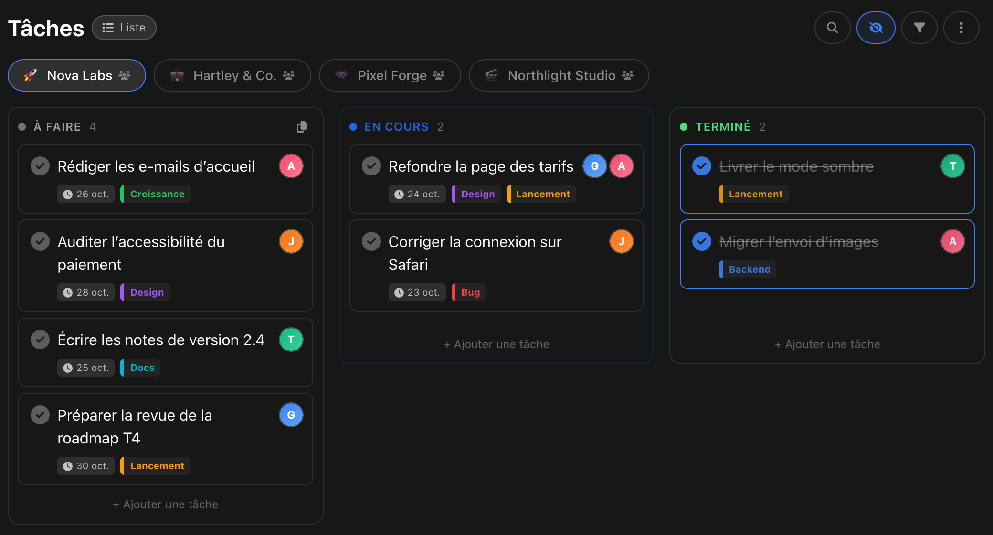This screenshot has width=993, height=535.
Task: Click the EN COURS column header
Action: pyautogui.click(x=397, y=127)
